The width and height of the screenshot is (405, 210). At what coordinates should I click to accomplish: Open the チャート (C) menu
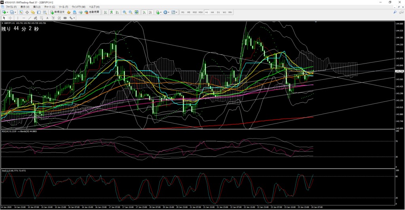[49, 7]
